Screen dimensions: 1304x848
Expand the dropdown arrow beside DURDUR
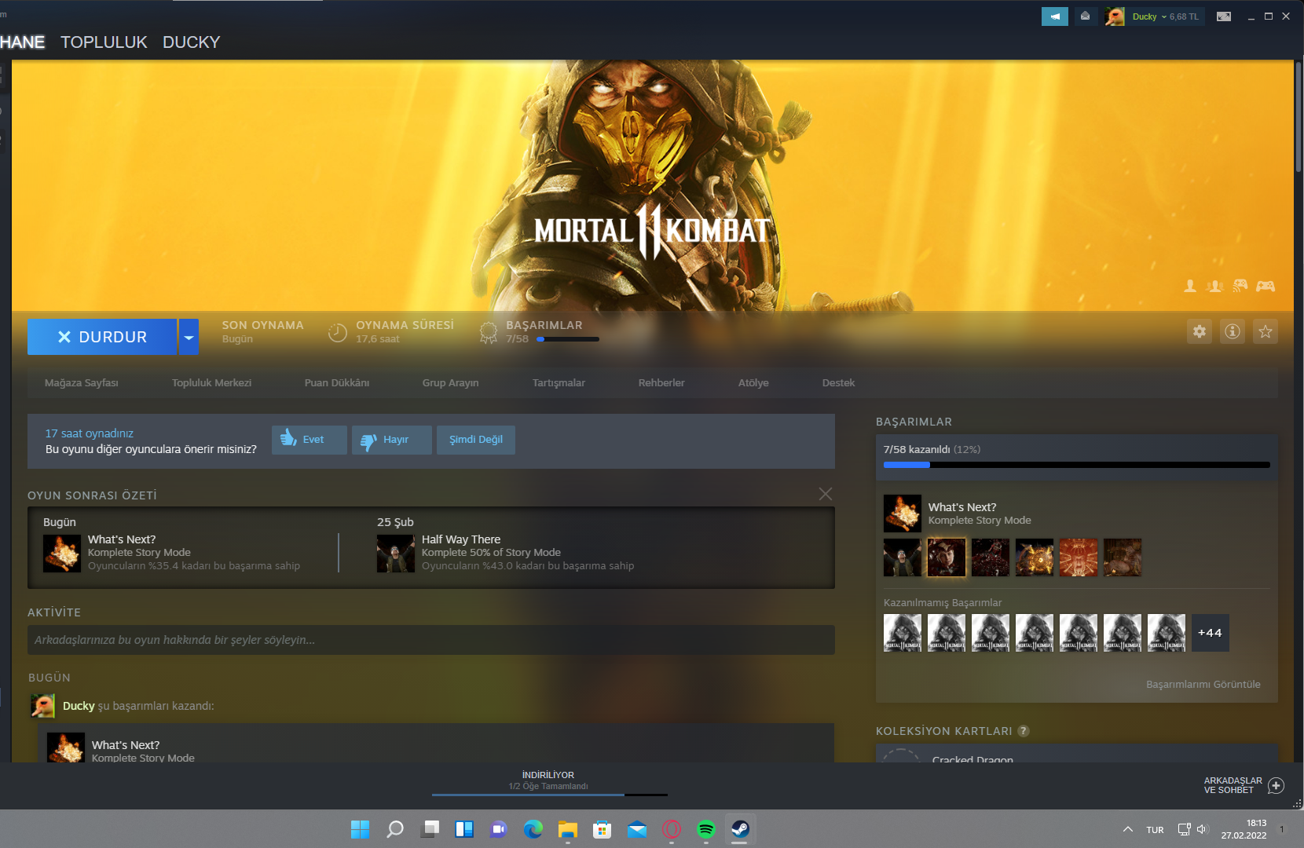click(x=189, y=337)
